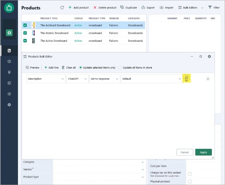Open the store dollar icon in sidebar
This screenshot has width=225, height=185.
pyautogui.click(x=9, y=33)
